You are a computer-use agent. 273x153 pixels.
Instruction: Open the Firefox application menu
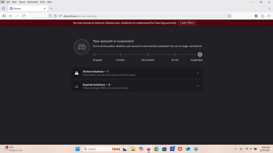click(269, 16)
